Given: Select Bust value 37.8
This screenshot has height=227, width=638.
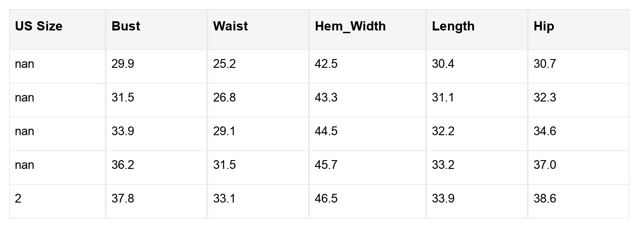Looking at the screenshot, I should tap(123, 198).
